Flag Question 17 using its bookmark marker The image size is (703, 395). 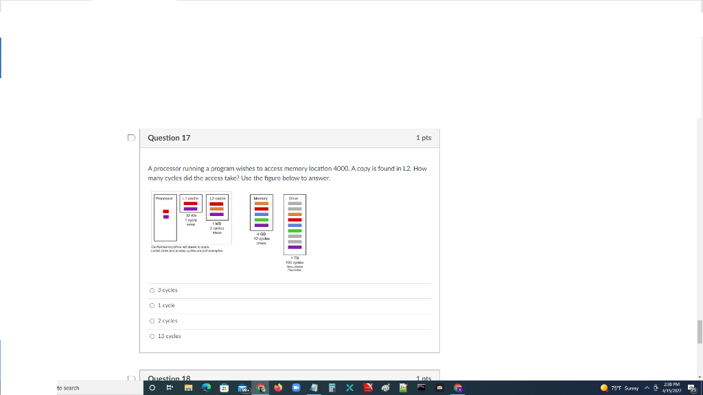(x=130, y=137)
